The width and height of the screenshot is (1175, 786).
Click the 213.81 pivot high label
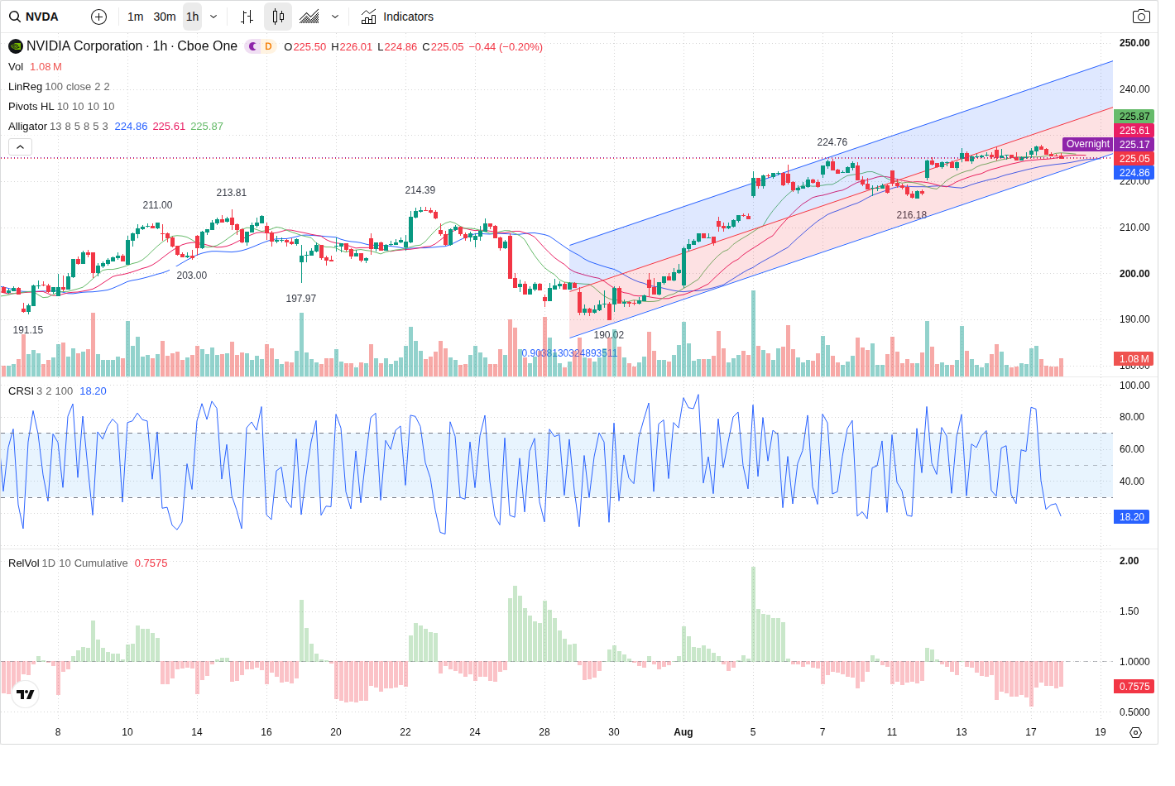pyautogui.click(x=231, y=193)
